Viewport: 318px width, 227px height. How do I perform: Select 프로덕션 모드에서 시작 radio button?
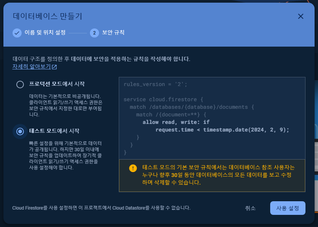20,85
